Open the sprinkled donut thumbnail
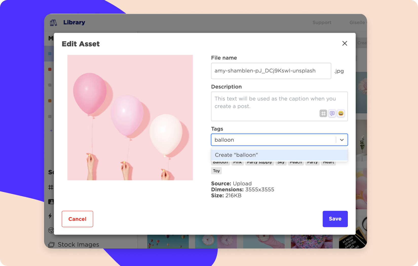Image resolution: width=418 pixels, height=266 pixels. tap(312, 241)
